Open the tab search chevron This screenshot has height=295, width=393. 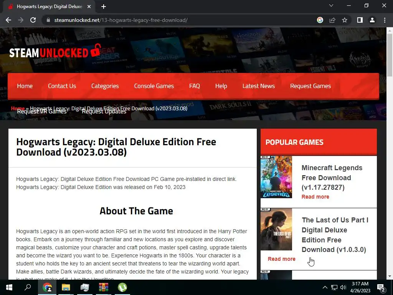tap(331, 5)
